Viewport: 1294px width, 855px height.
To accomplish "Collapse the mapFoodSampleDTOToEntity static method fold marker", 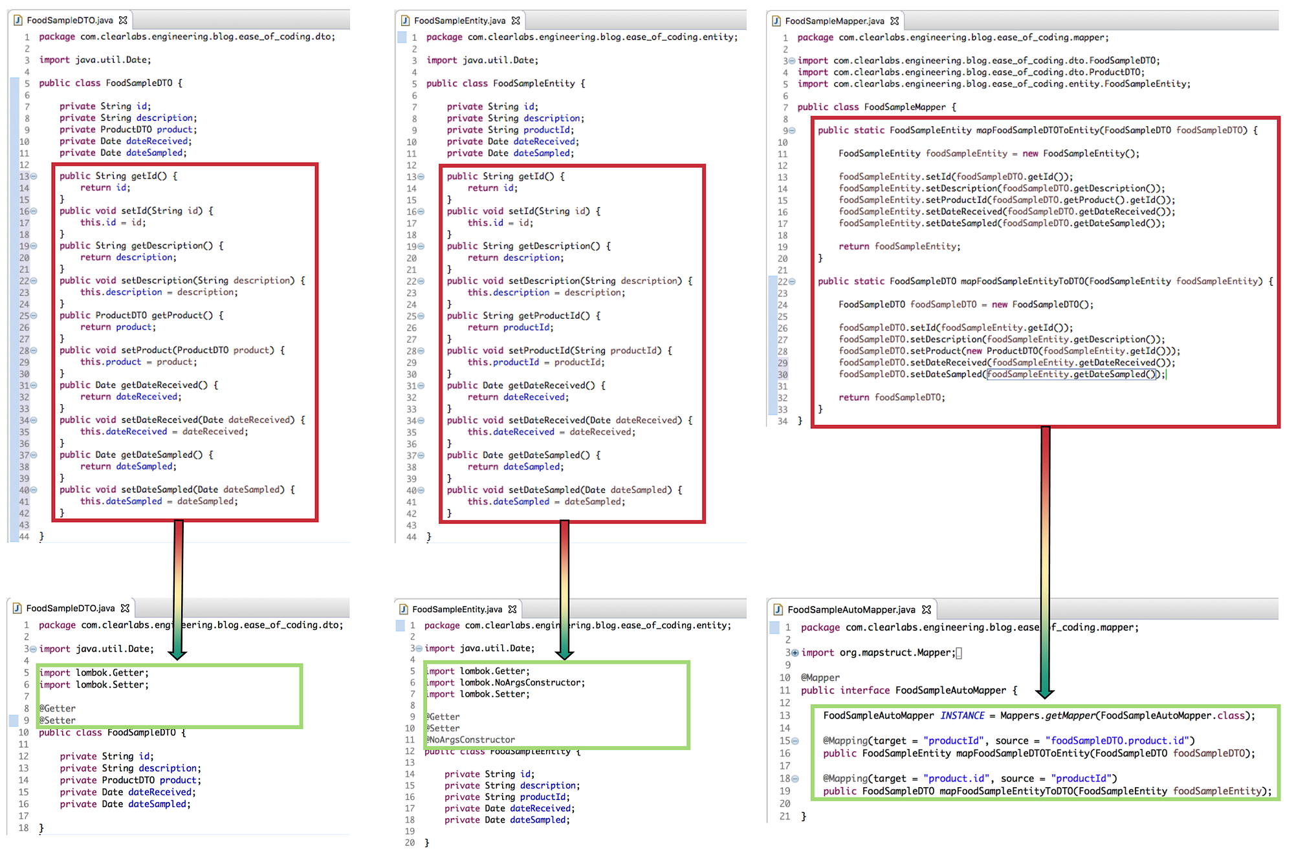I will click(792, 130).
